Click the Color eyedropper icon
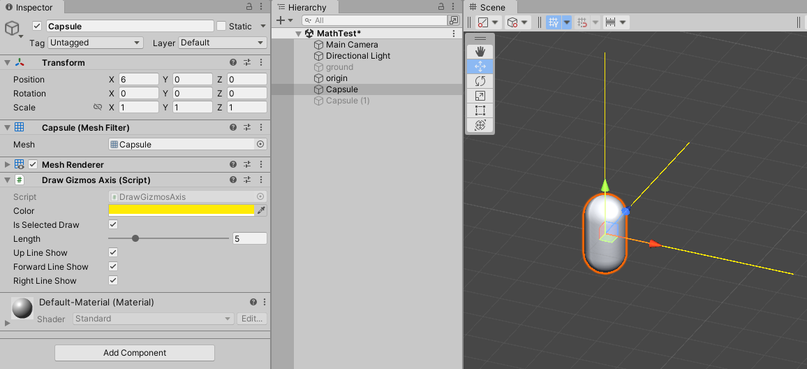The width and height of the screenshot is (807, 369). point(261,210)
